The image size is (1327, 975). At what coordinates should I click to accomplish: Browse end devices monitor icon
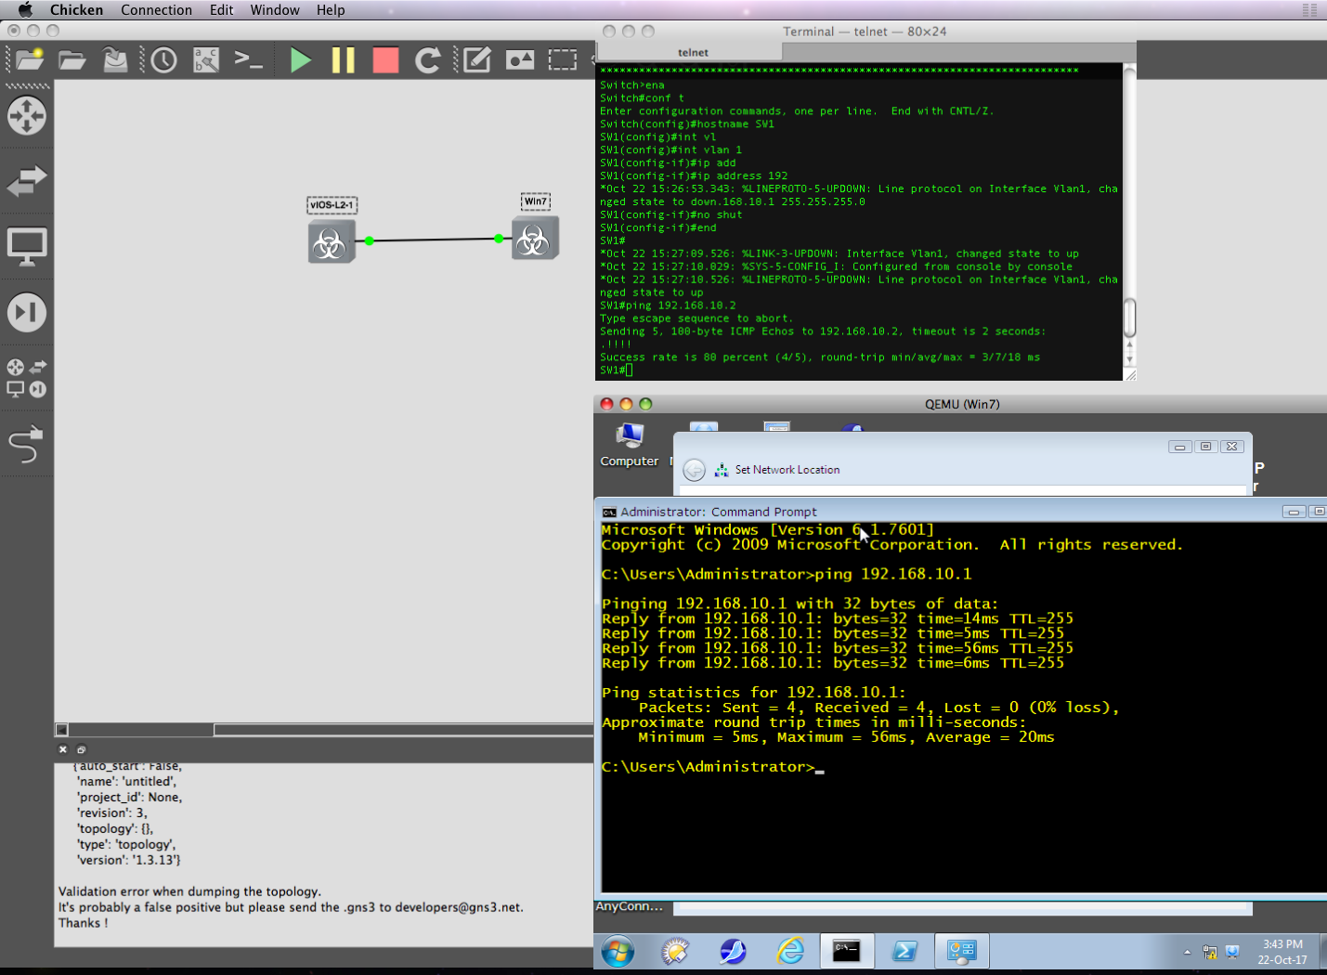click(26, 247)
